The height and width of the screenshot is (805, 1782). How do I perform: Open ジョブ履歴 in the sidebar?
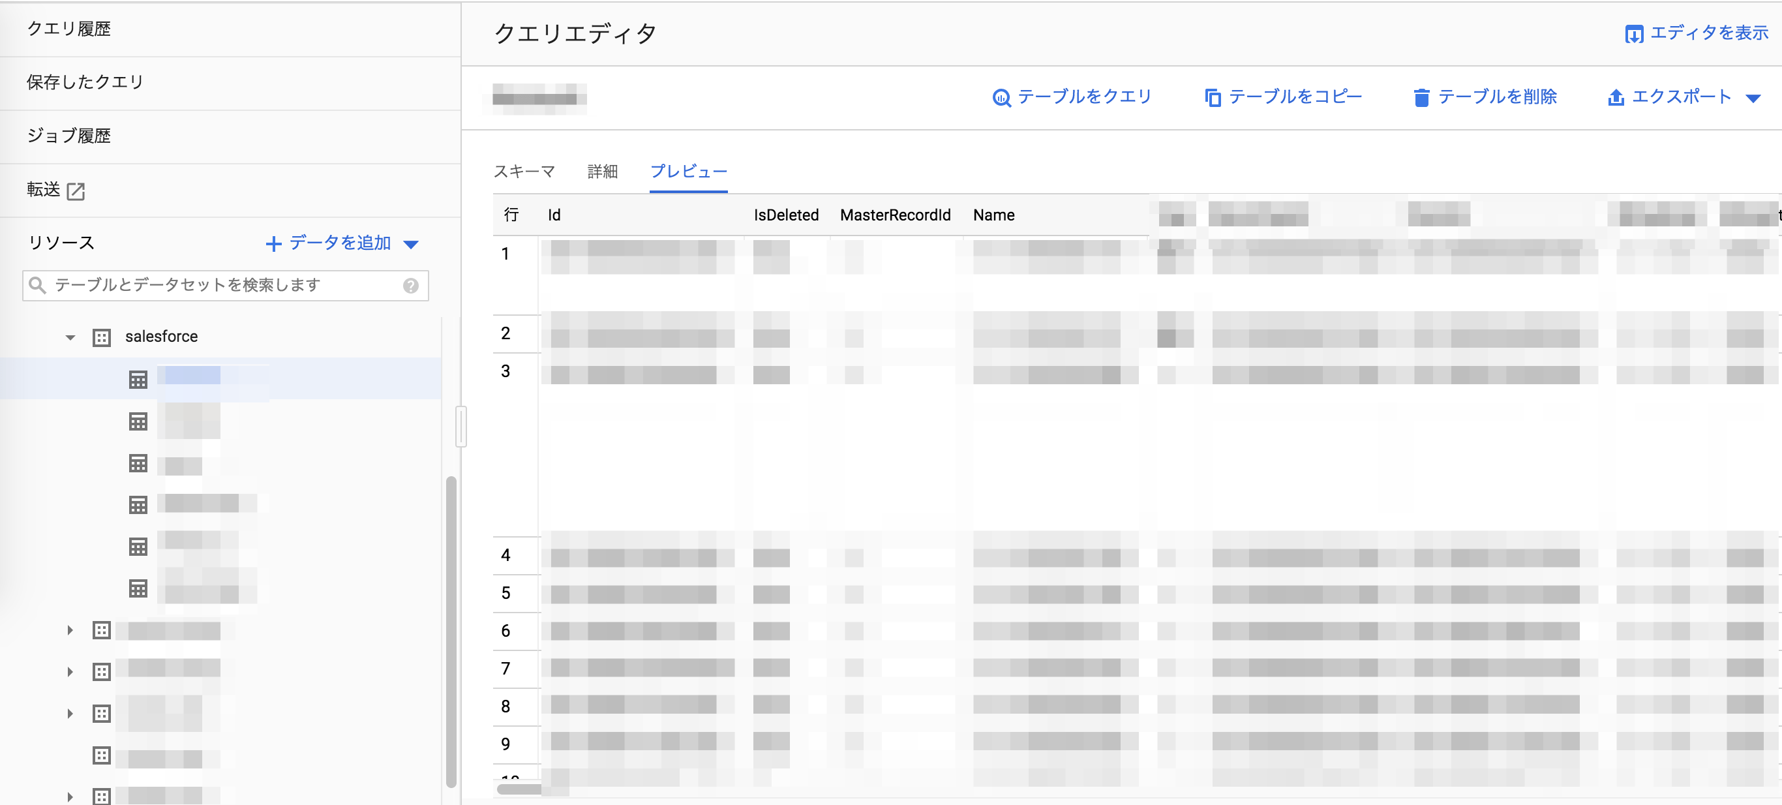tap(68, 136)
